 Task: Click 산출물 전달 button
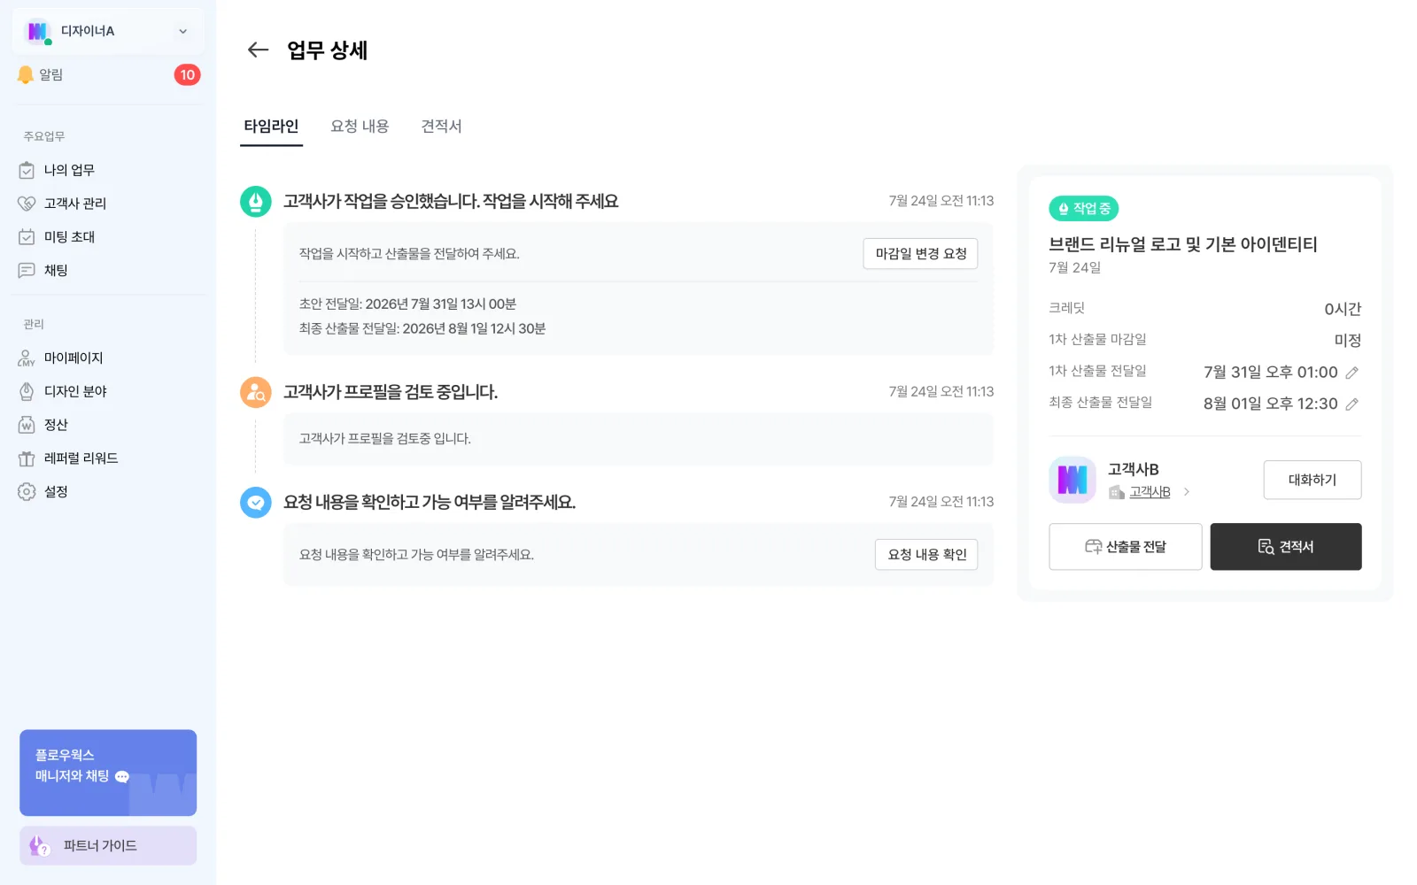click(1126, 547)
